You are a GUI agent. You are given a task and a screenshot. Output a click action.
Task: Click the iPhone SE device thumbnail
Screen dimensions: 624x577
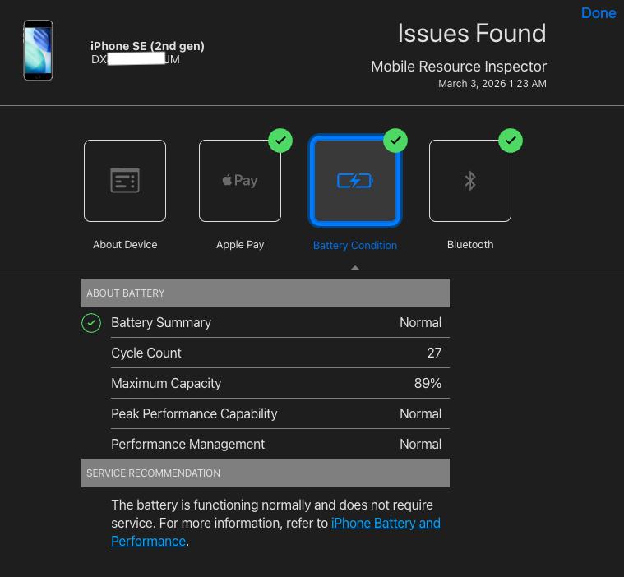coord(38,51)
